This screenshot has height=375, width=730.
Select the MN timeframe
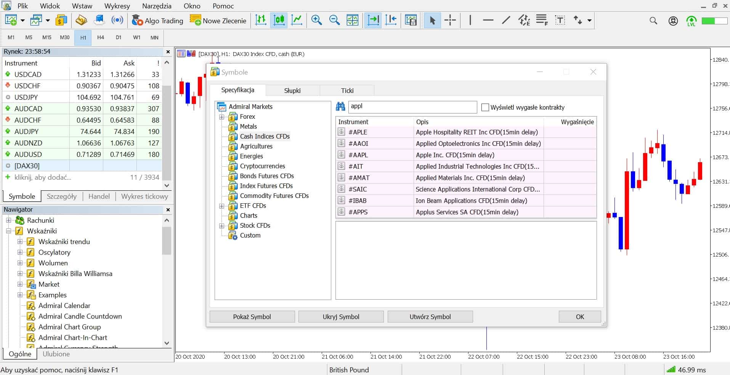154,37
